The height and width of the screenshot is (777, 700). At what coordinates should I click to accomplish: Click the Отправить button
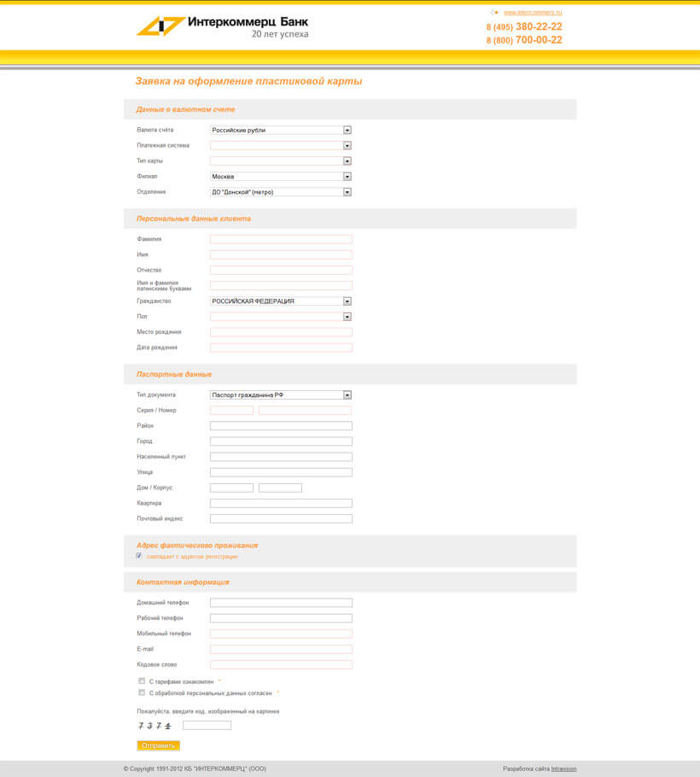pos(159,745)
